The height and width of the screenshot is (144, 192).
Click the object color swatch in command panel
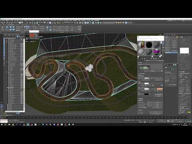(177, 37)
